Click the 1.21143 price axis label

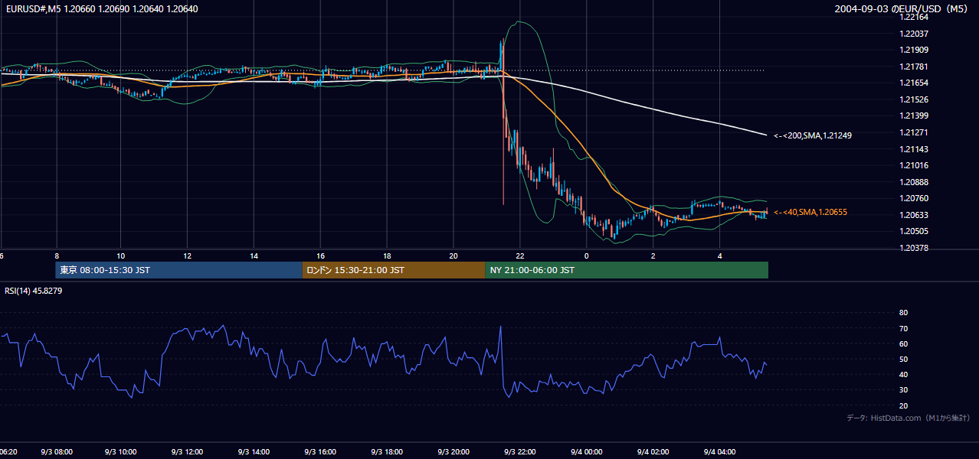913,149
